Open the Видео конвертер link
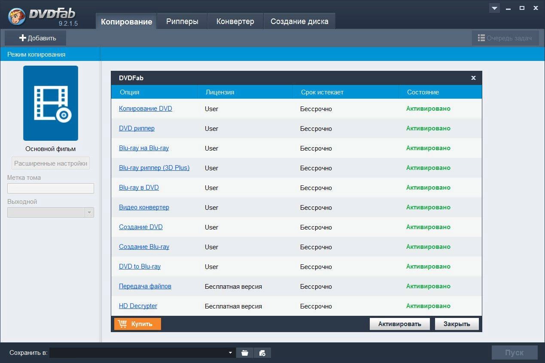The height and width of the screenshot is (363, 545). click(x=144, y=207)
